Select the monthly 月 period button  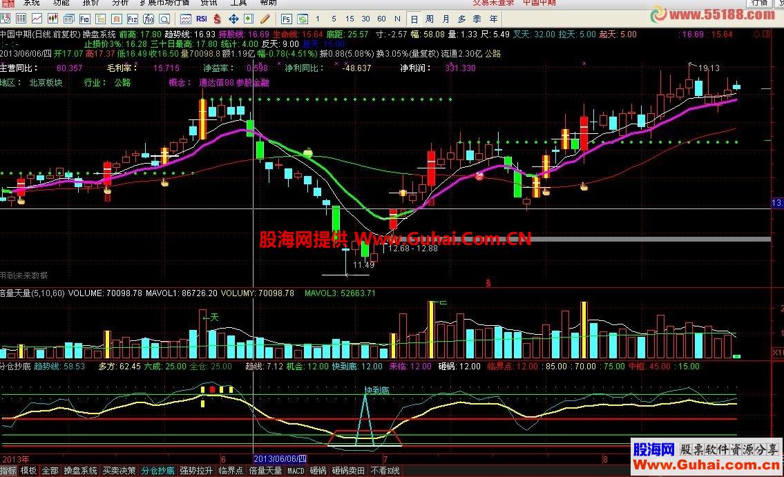coord(446,19)
